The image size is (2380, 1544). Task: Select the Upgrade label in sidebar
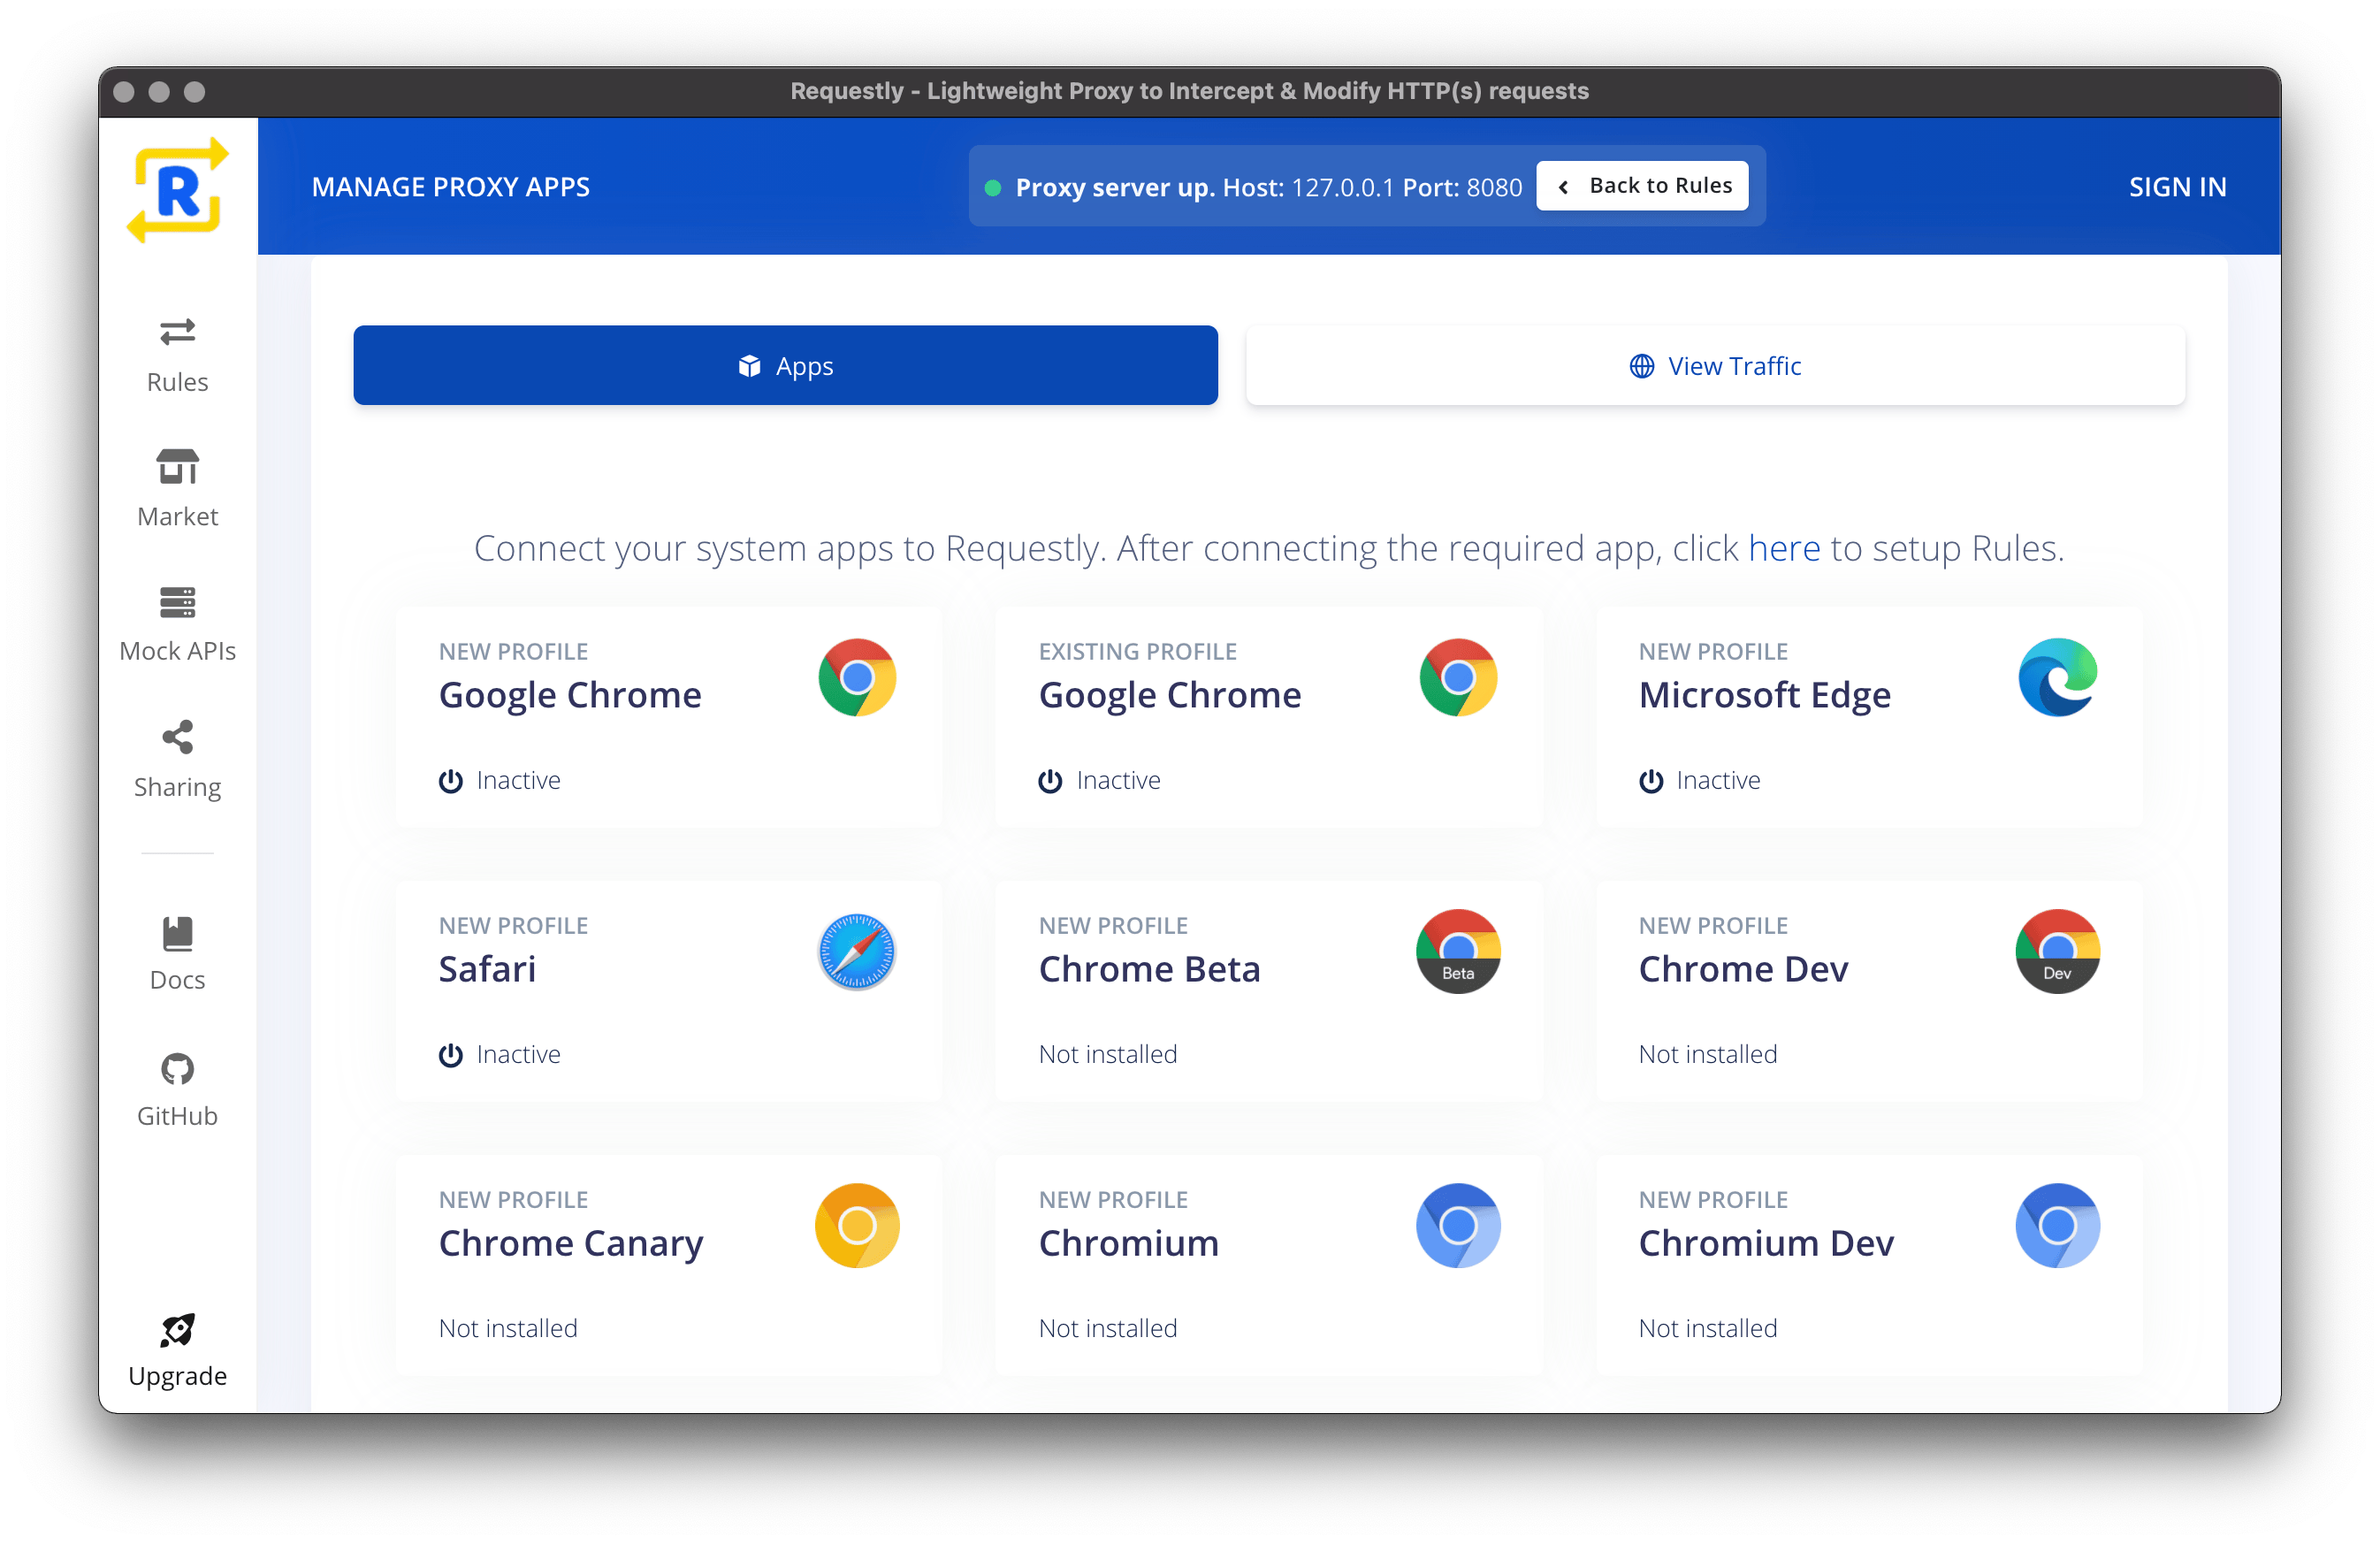tap(178, 1376)
